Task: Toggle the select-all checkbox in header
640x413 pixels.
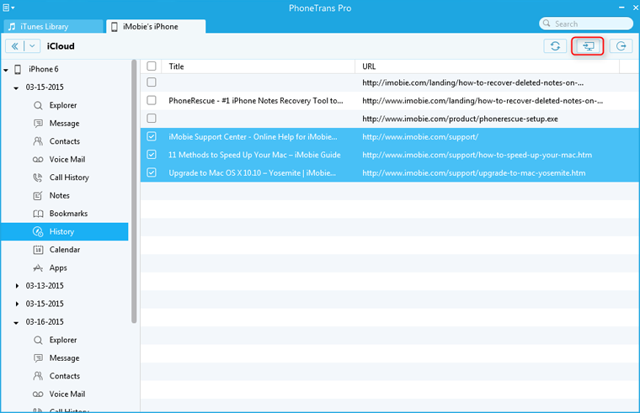Action: pos(152,66)
